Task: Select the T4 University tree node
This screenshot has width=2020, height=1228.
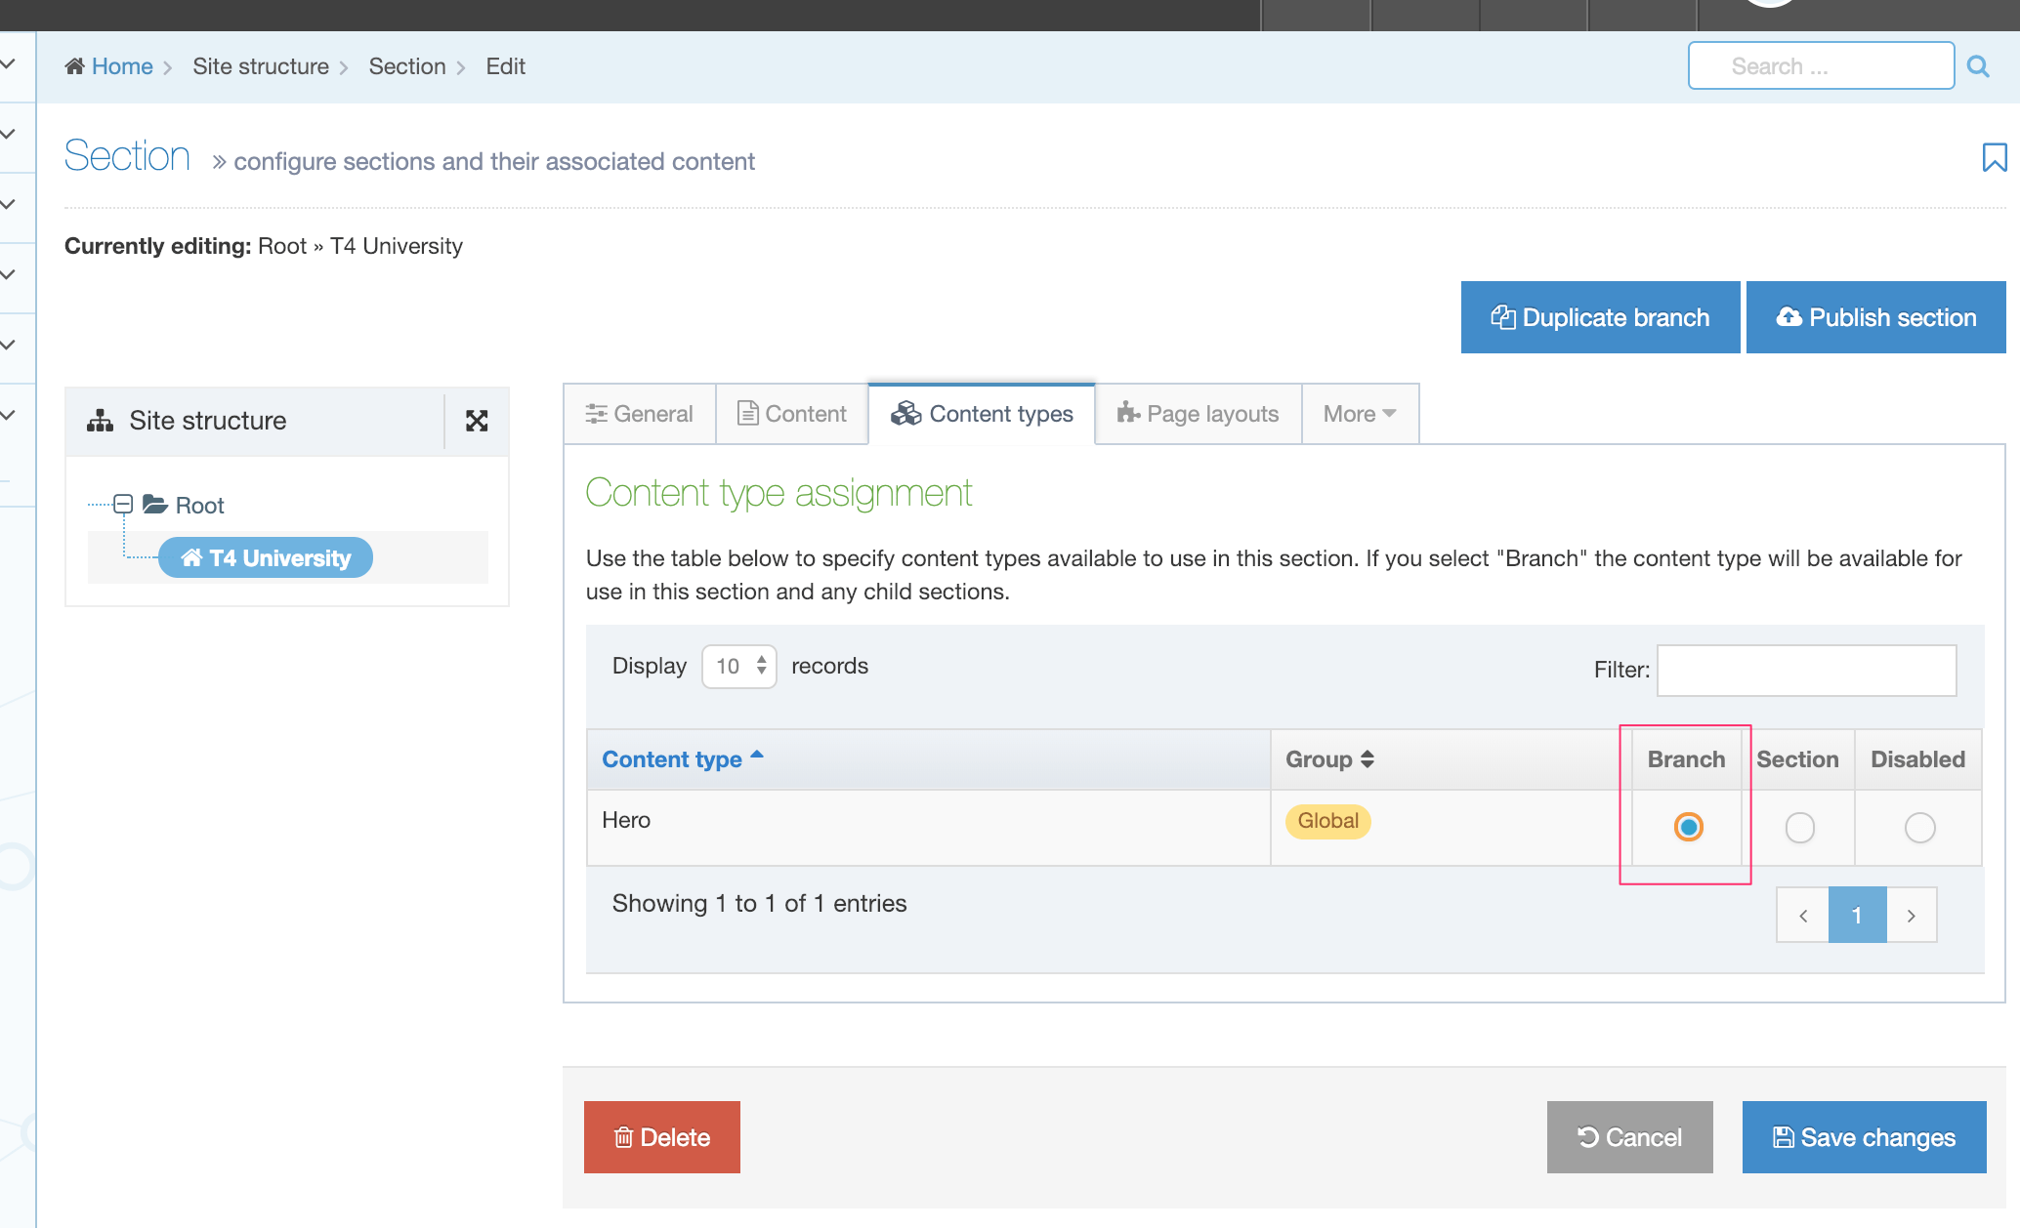Action: point(266,558)
